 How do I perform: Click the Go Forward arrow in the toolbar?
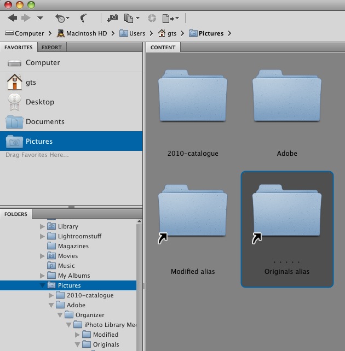coord(25,18)
